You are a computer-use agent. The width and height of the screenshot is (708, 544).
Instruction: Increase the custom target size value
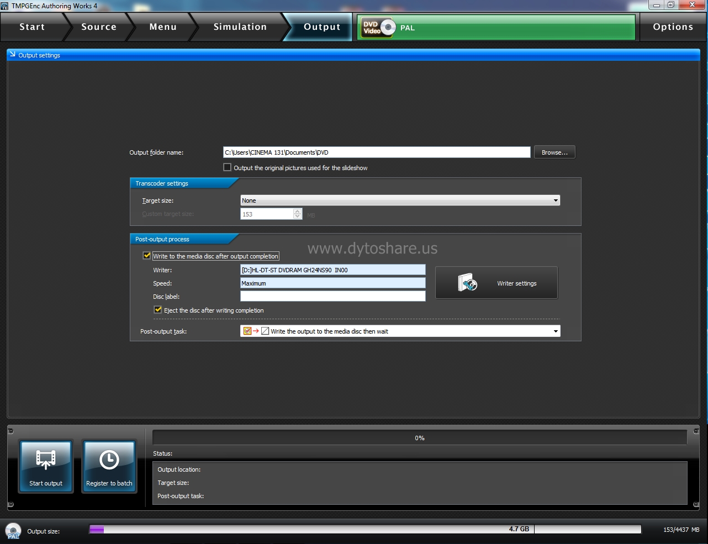click(298, 212)
